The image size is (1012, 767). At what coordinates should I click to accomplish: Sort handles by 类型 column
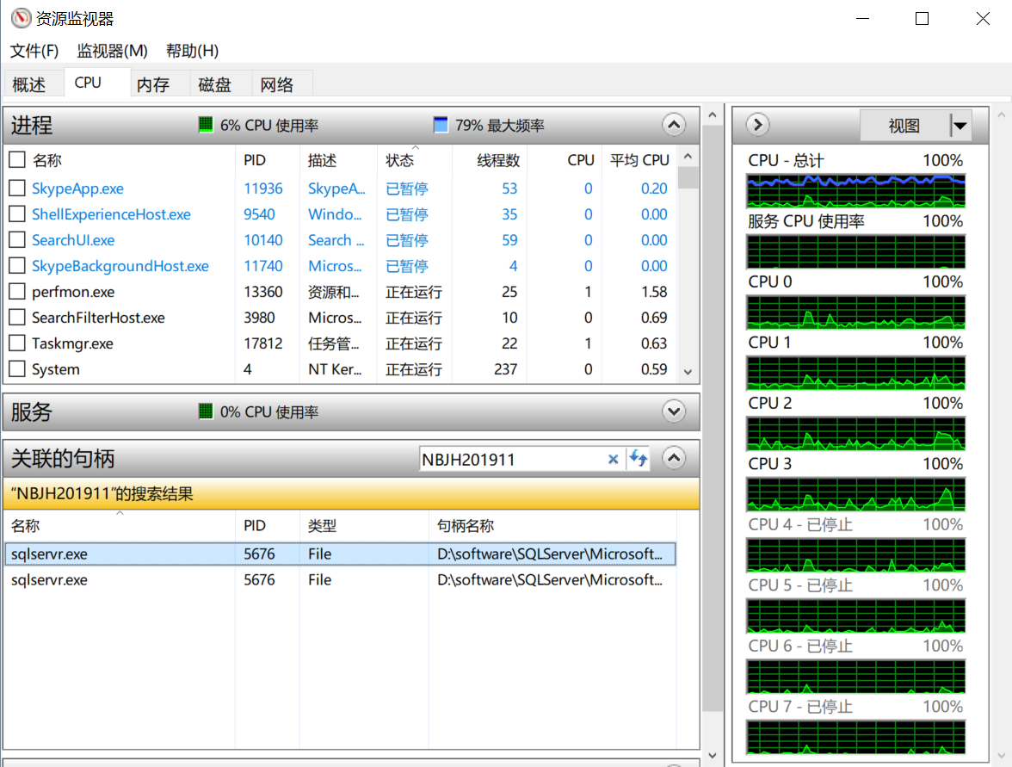(322, 525)
